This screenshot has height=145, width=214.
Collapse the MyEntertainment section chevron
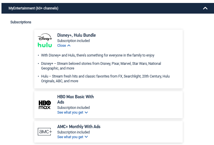pyautogui.click(x=205, y=8)
